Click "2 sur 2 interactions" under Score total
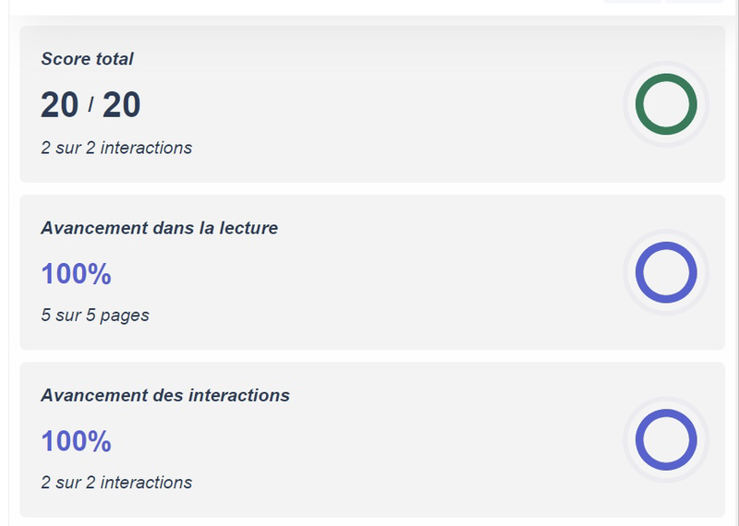 click(116, 148)
